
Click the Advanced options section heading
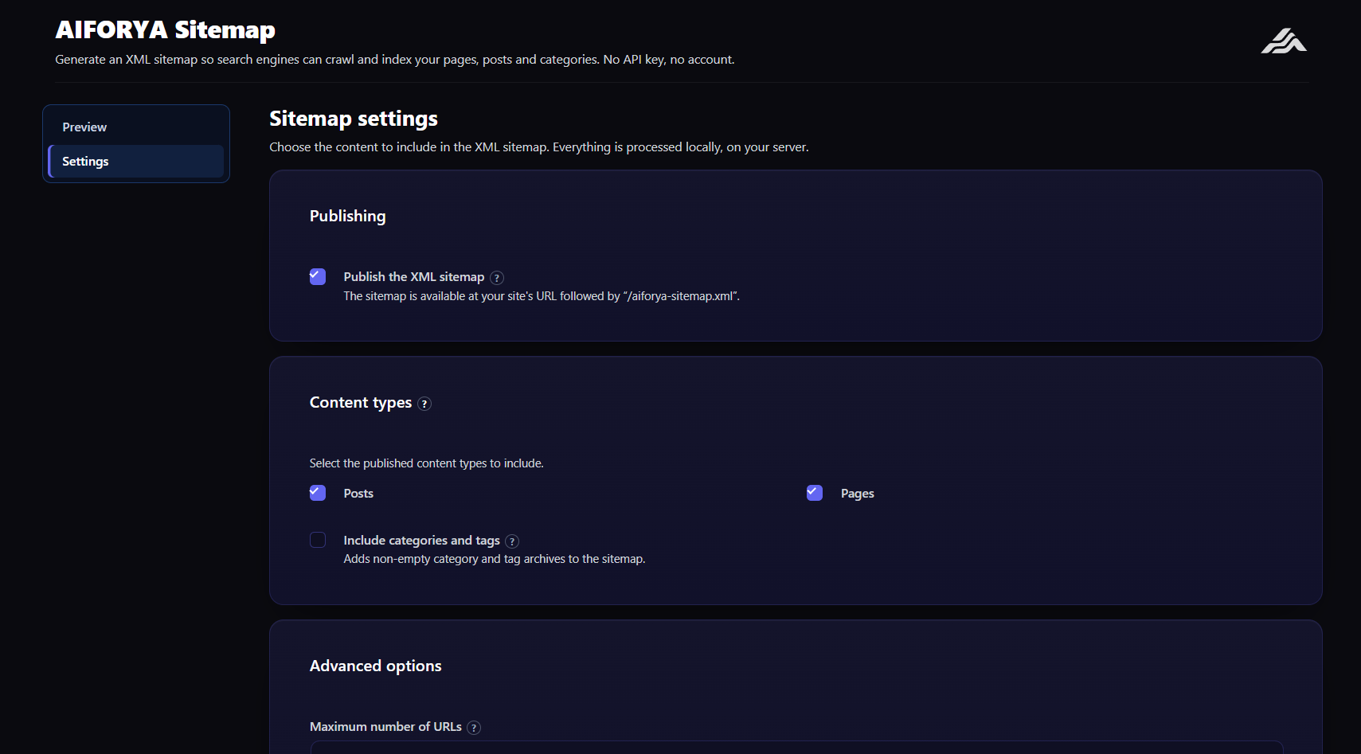point(376,666)
